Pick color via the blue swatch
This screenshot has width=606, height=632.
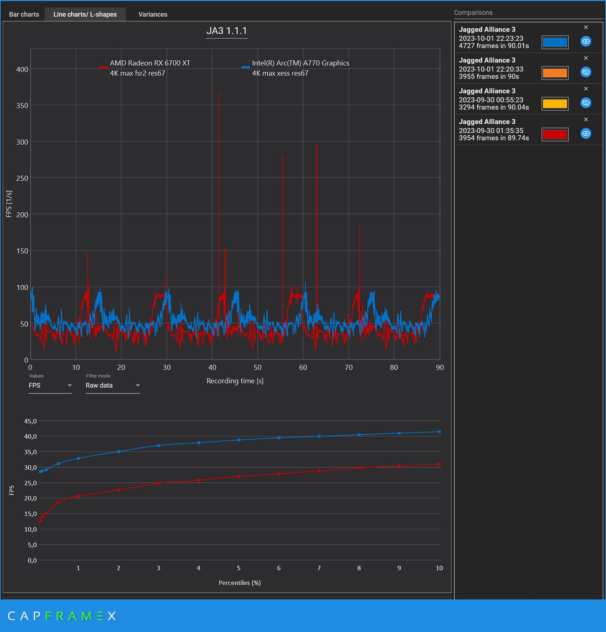555,42
